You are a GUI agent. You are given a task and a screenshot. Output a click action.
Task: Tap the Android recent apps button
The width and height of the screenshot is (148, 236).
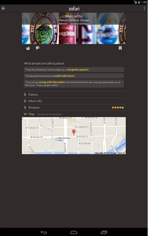pos(104,232)
